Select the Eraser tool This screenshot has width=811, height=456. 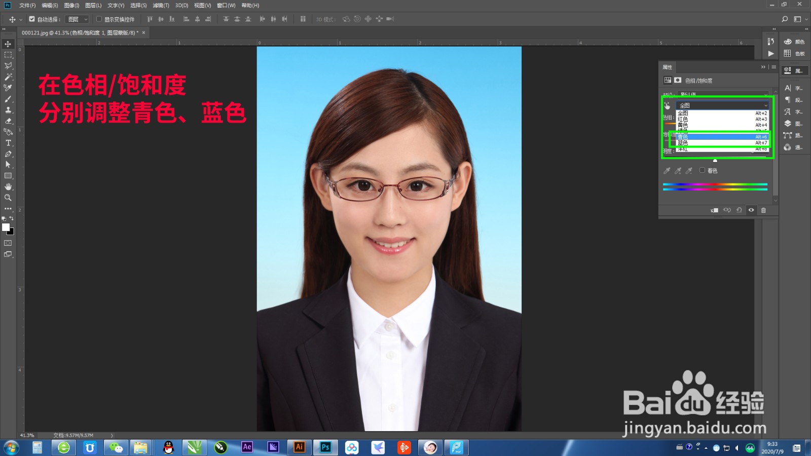[8, 121]
